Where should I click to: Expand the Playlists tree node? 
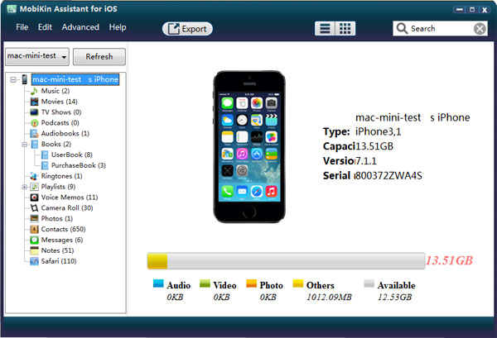pos(24,187)
